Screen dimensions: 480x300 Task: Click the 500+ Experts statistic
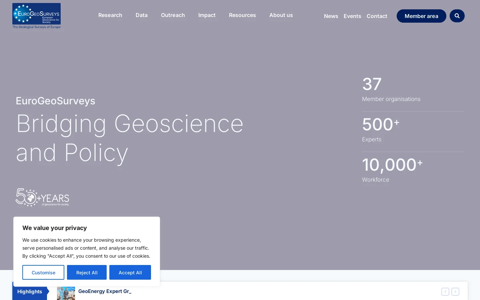[381, 129]
